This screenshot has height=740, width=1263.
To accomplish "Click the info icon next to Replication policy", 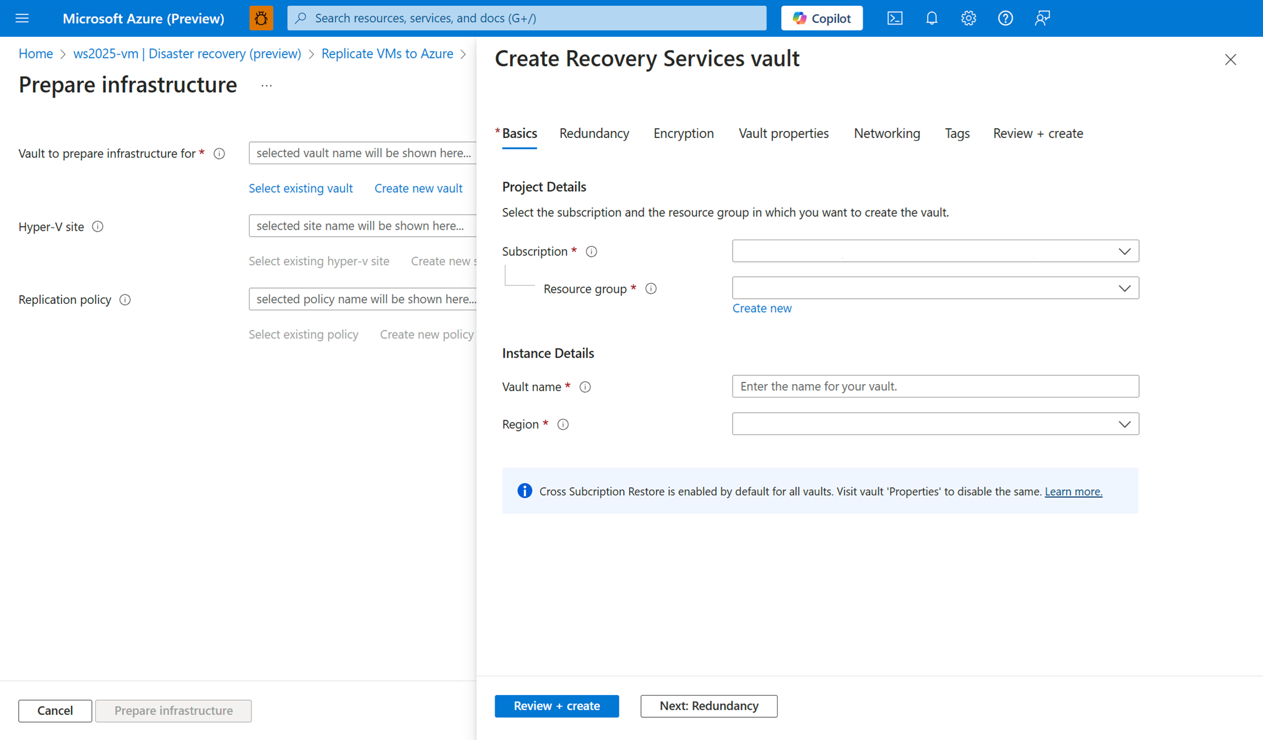I will [125, 299].
